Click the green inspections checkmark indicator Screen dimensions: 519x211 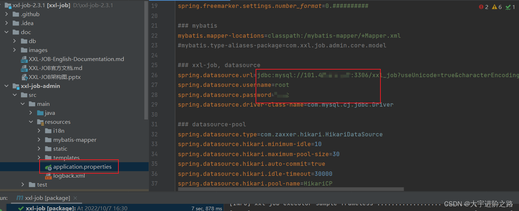(x=508, y=6)
